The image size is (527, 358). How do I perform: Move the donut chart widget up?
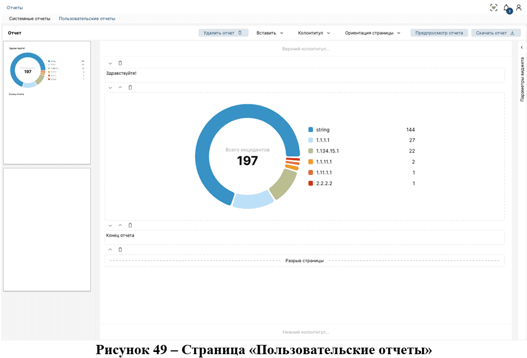tap(120, 87)
